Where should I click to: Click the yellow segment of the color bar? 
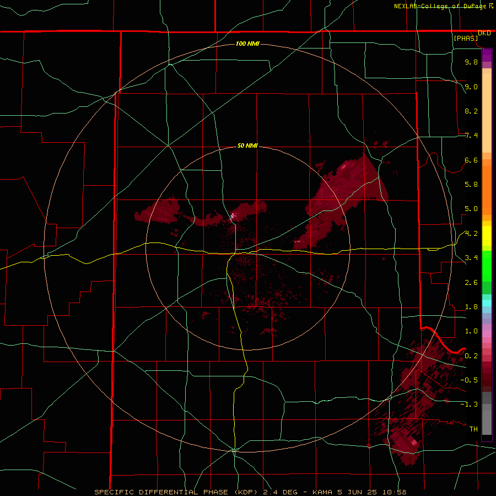coord(487,236)
